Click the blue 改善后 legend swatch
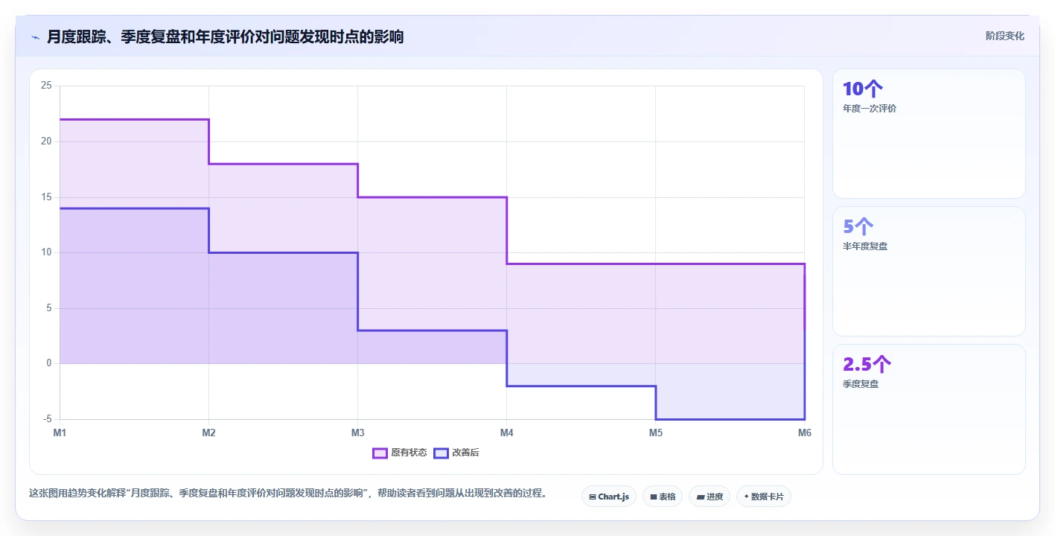This screenshot has height=536, width=1055. tap(442, 453)
